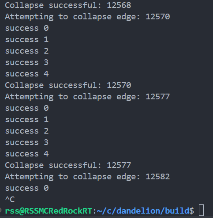Click the "success 0" line right above ^C
The width and height of the screenshot is (213, 218).
click(x=27, y=188)
